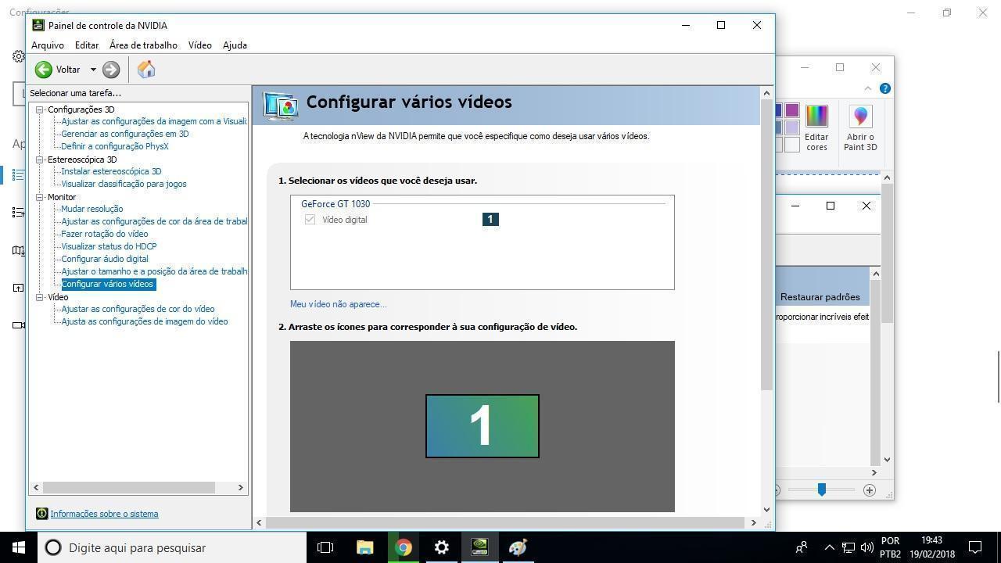Click Restaurar padrões in background window

[820, 297]
